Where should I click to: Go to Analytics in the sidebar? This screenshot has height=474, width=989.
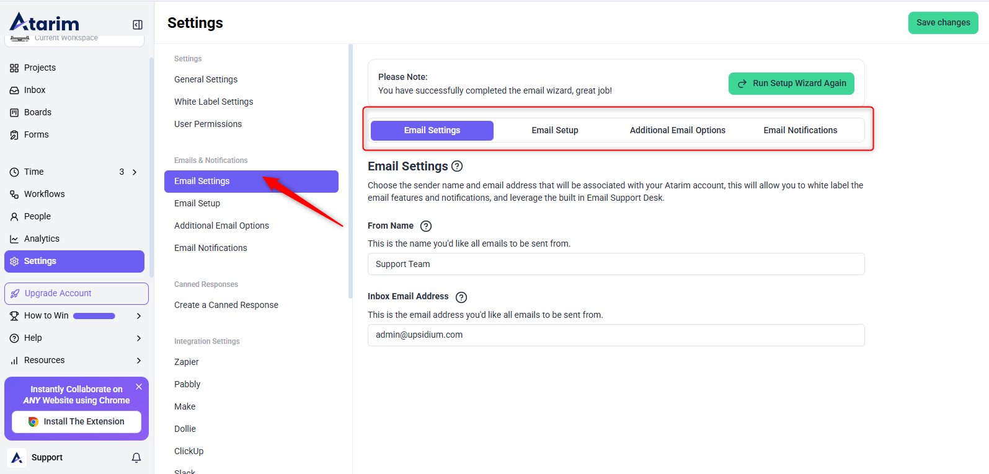[42, 239]
